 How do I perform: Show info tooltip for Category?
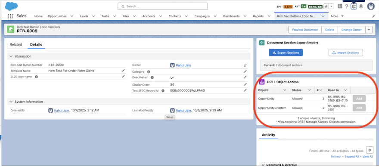pyautogui.click(x=149, y=72)
